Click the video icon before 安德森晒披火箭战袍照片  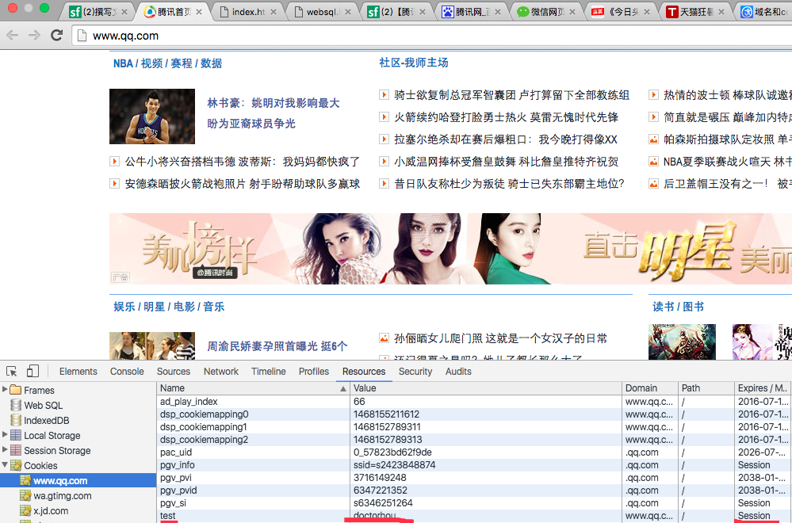115,184
